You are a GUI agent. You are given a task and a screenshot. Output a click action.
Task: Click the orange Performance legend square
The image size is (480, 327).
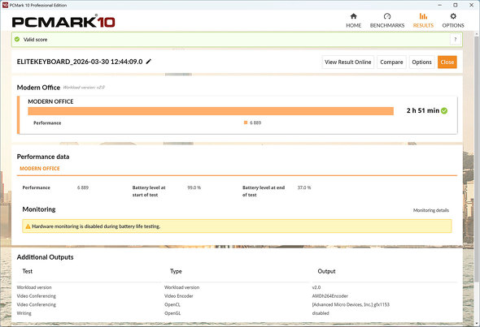click(x=246, y=123)
